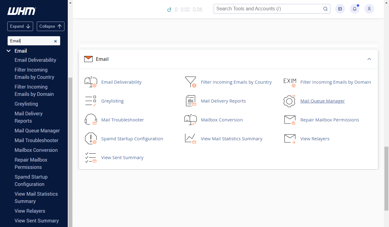Select Mail Queue Manager in sidebar

[x=37, y=131]
